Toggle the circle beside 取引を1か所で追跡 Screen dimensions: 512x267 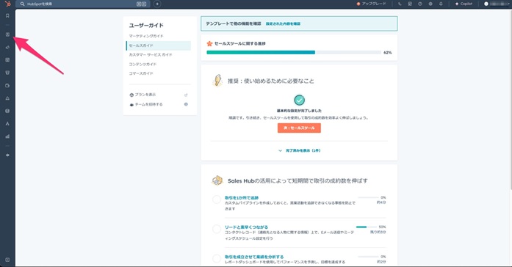coord(217,200)
